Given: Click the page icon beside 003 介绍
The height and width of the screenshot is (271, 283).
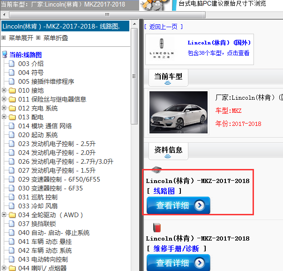Looking at the screenshot, I should tap(12, 64).
